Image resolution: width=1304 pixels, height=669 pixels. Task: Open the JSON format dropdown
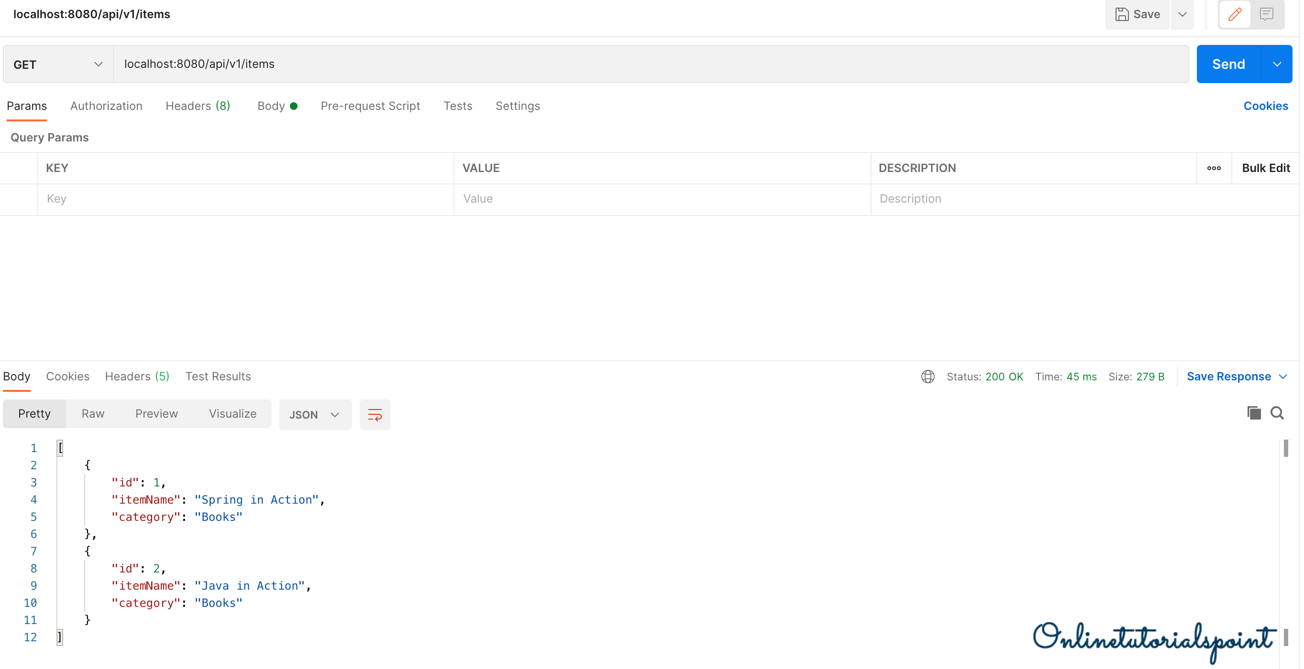315,414
